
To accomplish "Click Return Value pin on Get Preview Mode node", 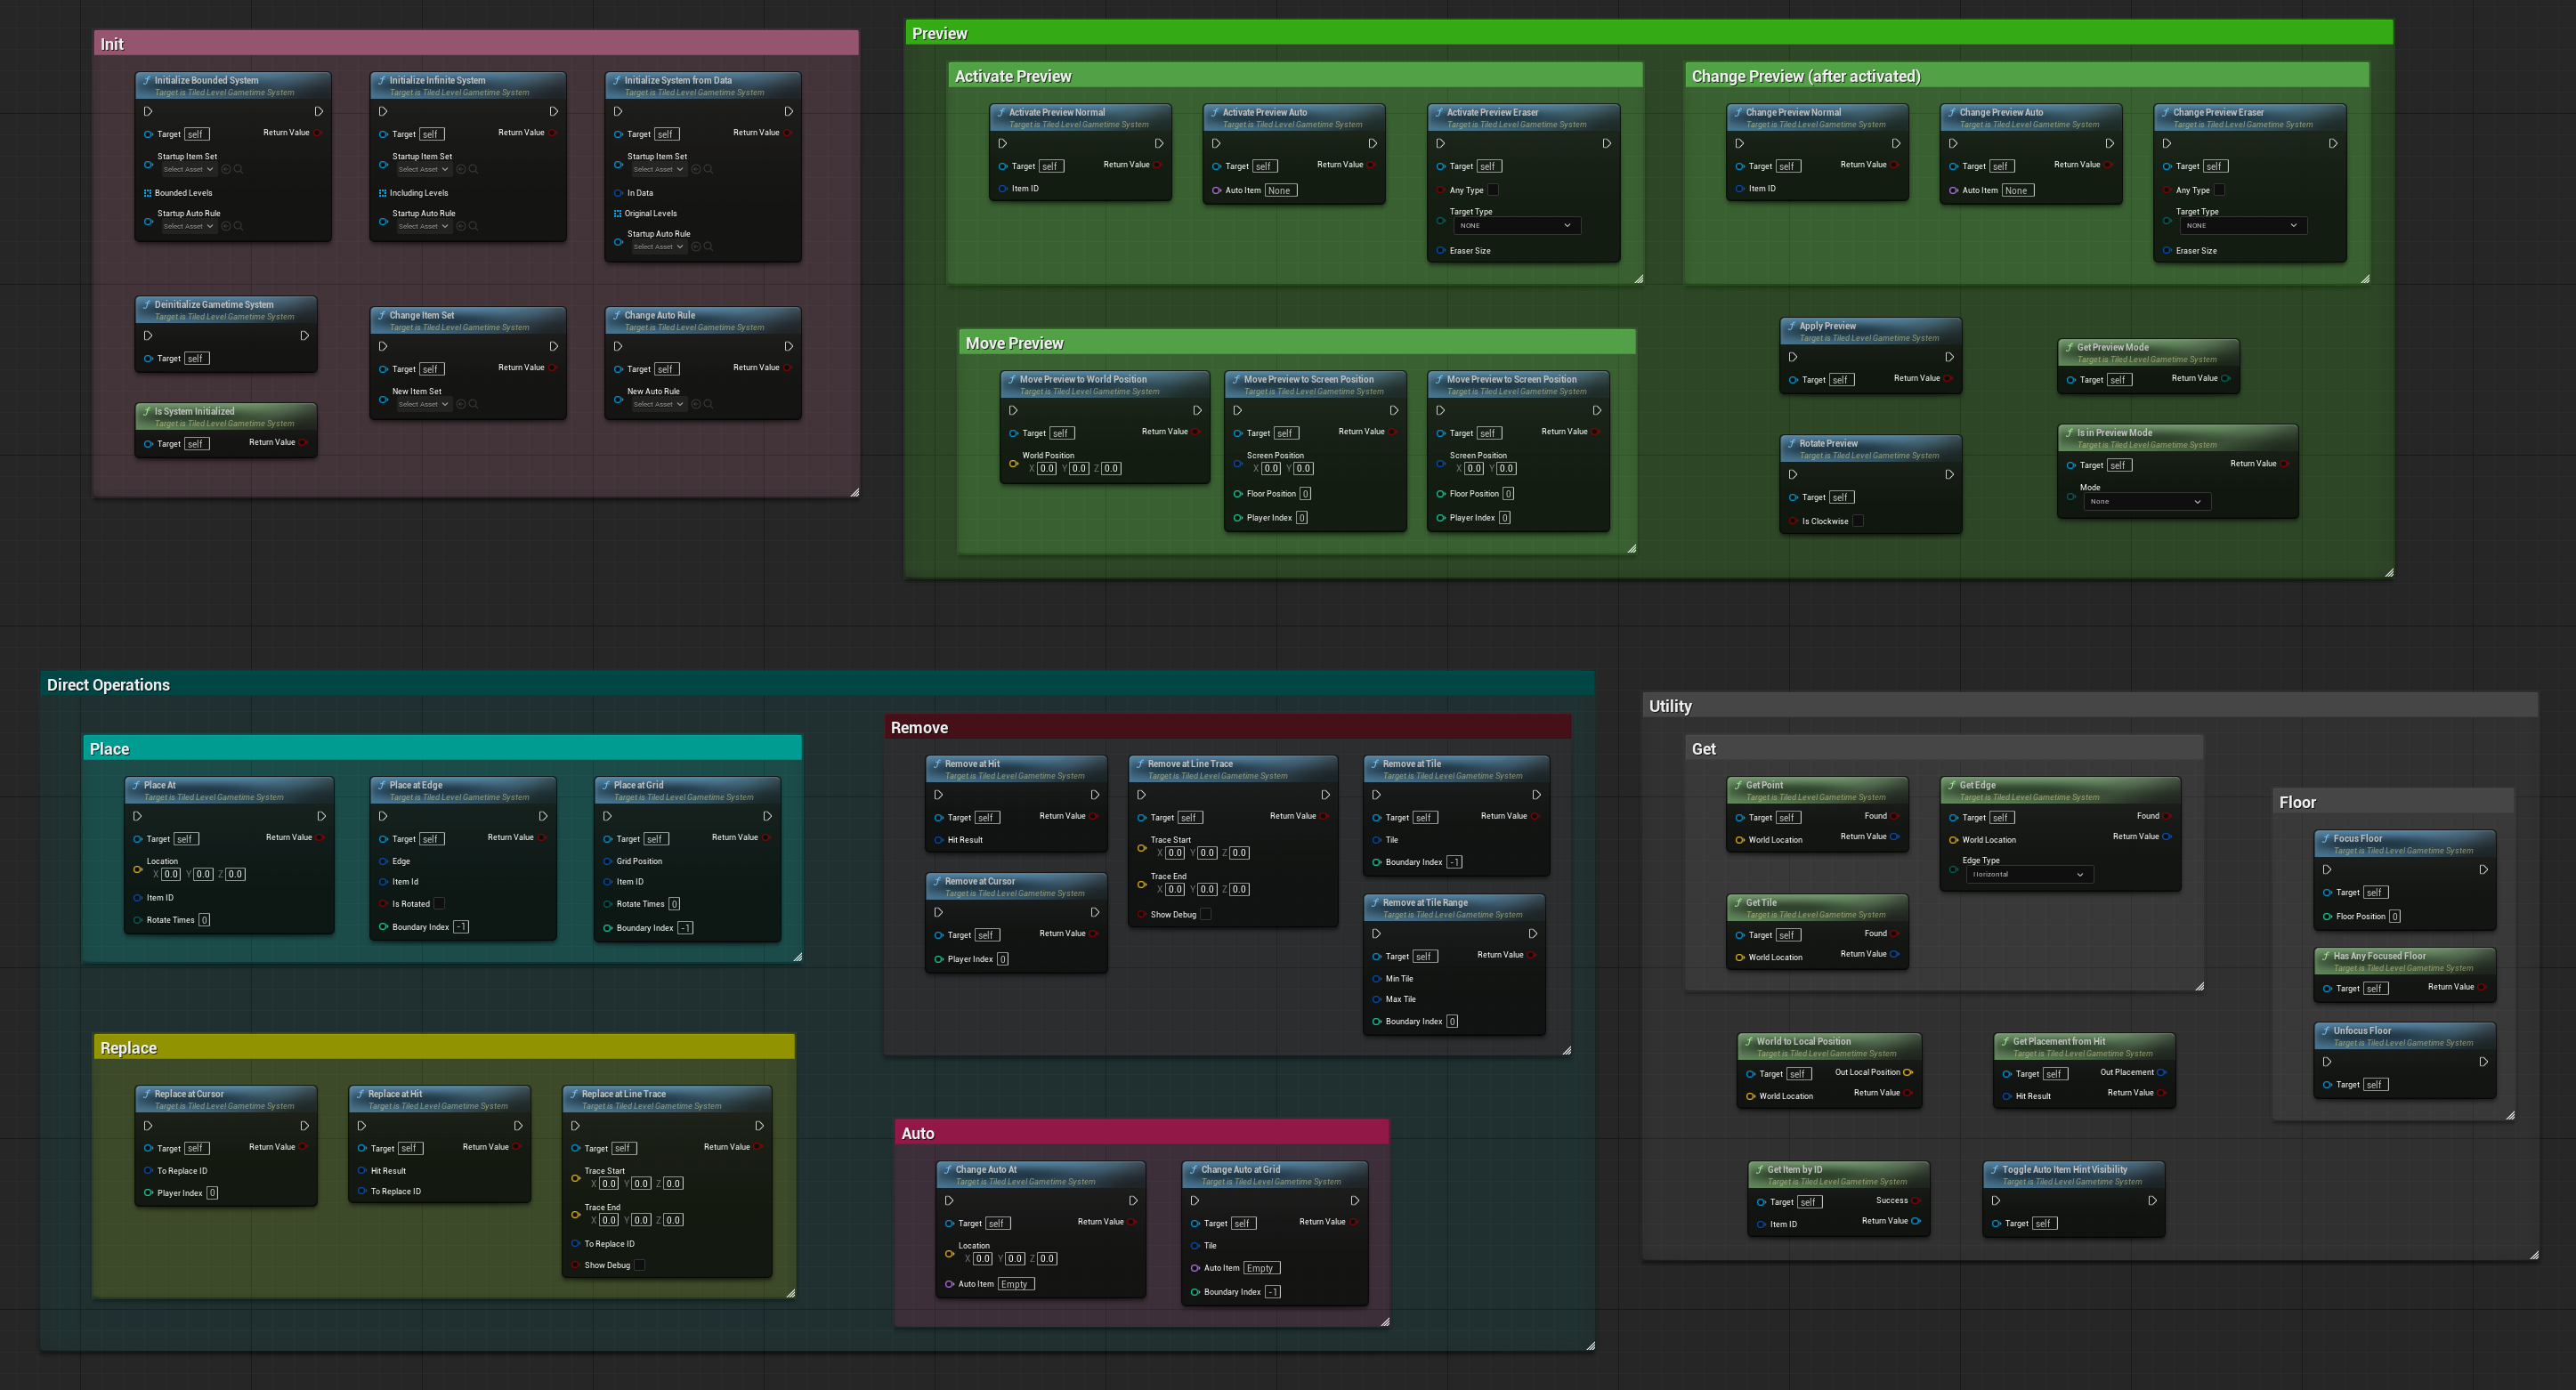I will pos(2225,378).
